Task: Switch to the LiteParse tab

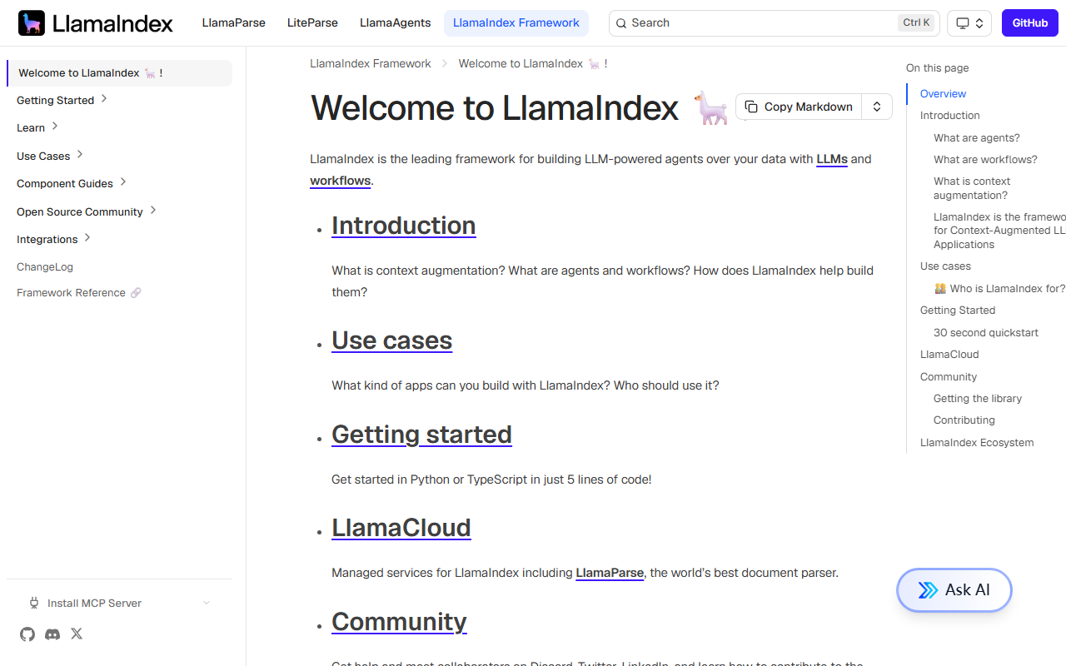Action: pyautogui.click(x=312, y=23)
